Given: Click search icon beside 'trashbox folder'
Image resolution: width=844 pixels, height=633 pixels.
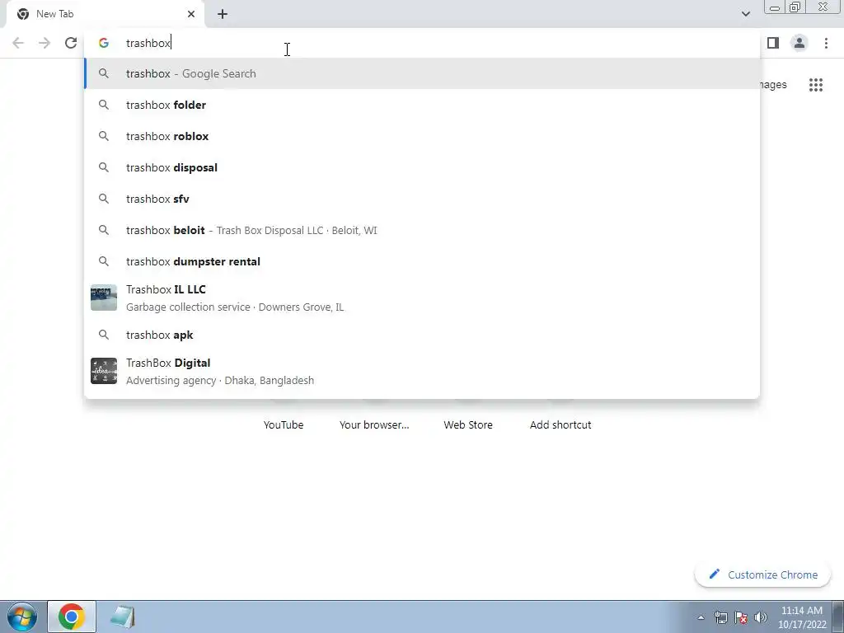Looking at the screenshot, I should coord(104,105).
